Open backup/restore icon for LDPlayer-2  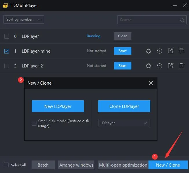[x=159, y=66]
